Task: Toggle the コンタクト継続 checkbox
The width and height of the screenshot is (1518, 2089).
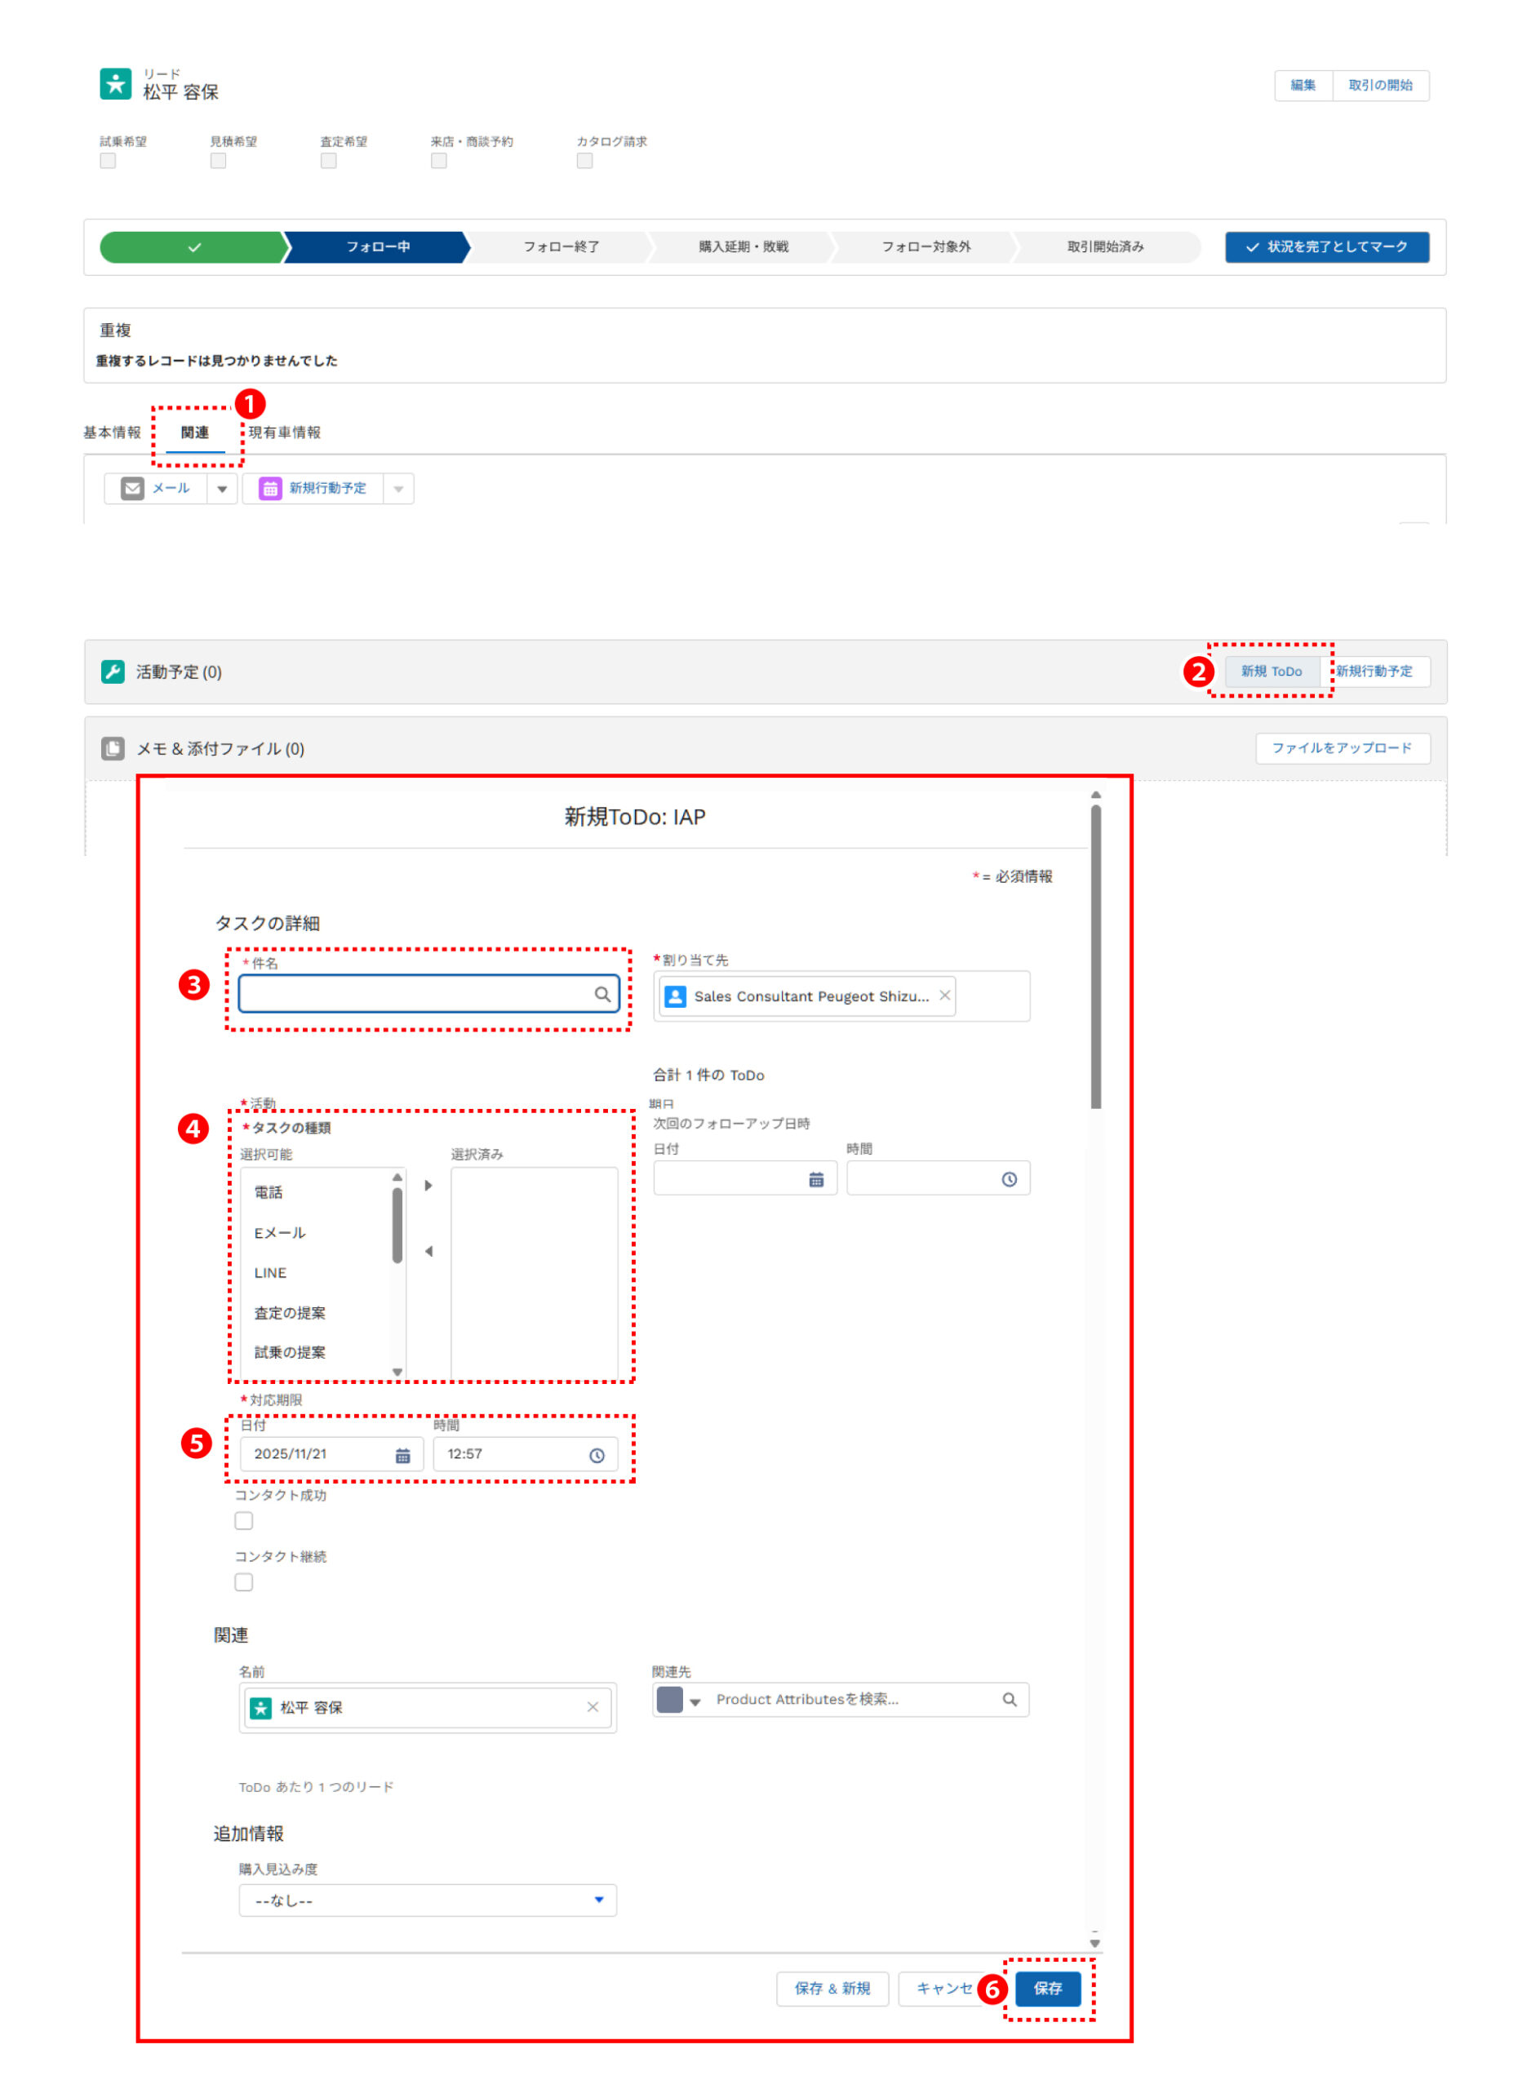Action: point(244,1582)
